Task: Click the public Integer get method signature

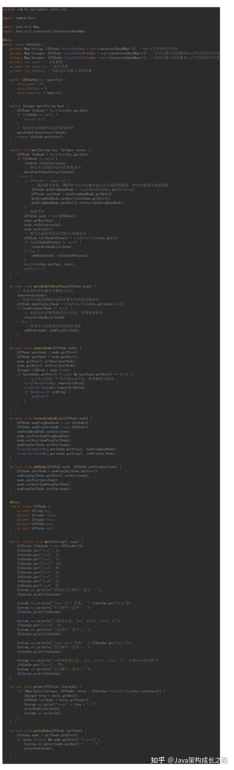Action: click(x=38, y=105)
